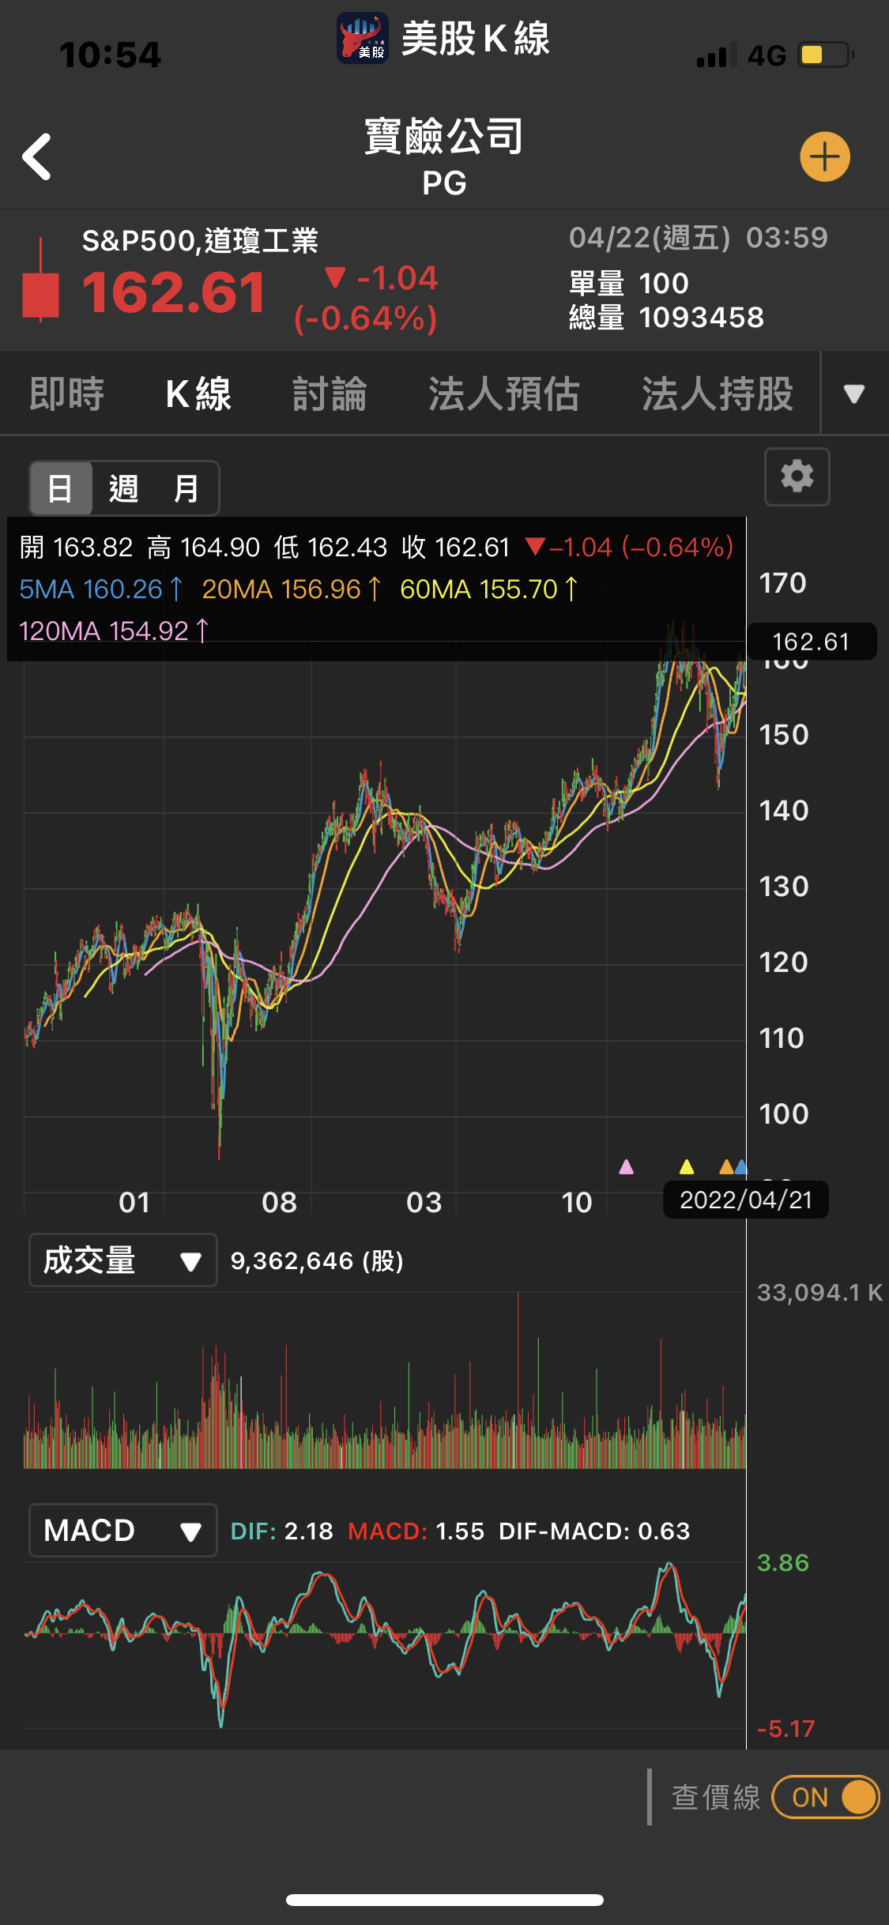Screen dimensions: 889x1925
Task: Tap the MACD: 1.55 value
Action: 416,1531
